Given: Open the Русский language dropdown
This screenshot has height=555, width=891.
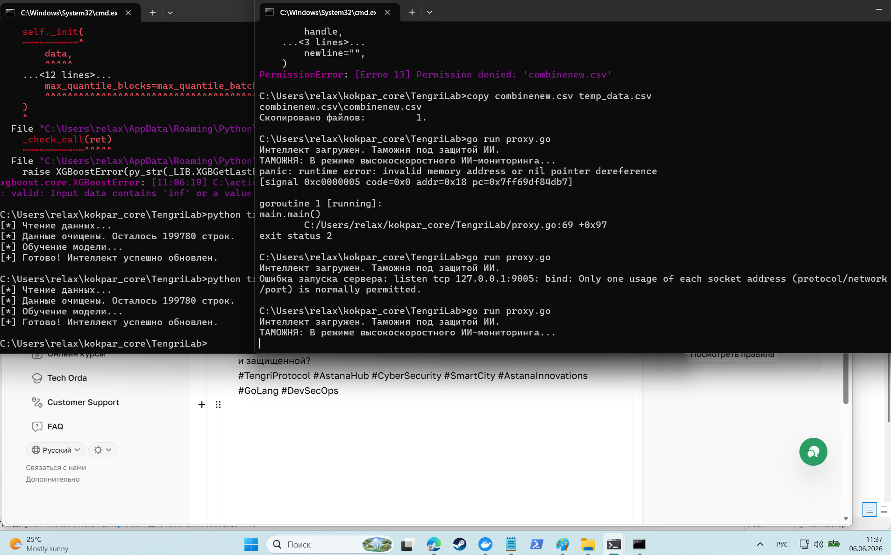Looking at the screenshot, I should click(x=56, y=450).
